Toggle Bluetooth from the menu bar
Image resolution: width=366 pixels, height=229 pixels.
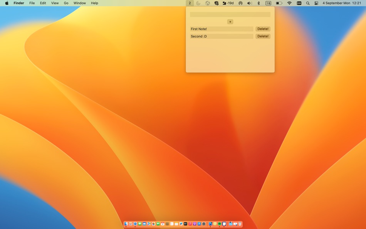(x=259, y=3)
